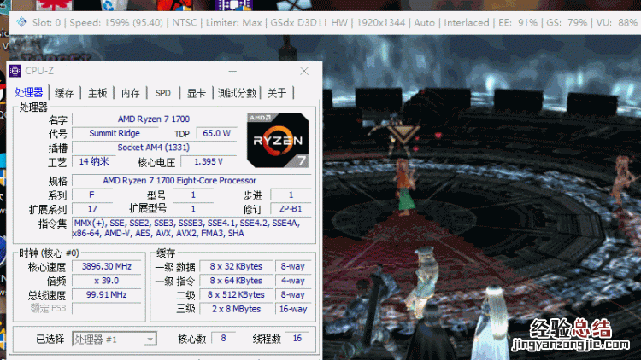Click L1 instruction cache 8 x 64 KBytes
641x360 pixels.
[236, 281]
